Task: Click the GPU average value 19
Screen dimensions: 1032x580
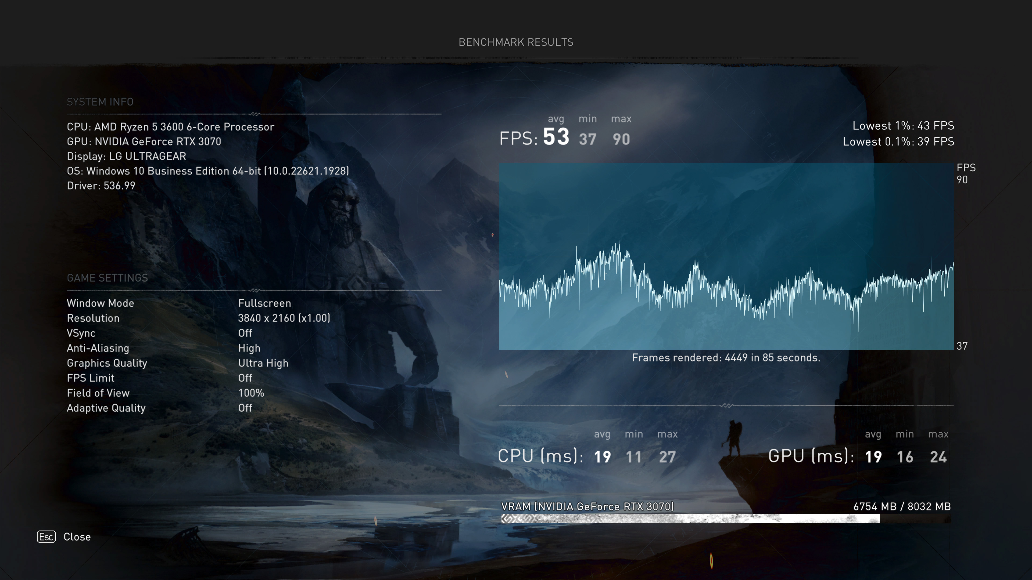Action: (x=873, y=457)
